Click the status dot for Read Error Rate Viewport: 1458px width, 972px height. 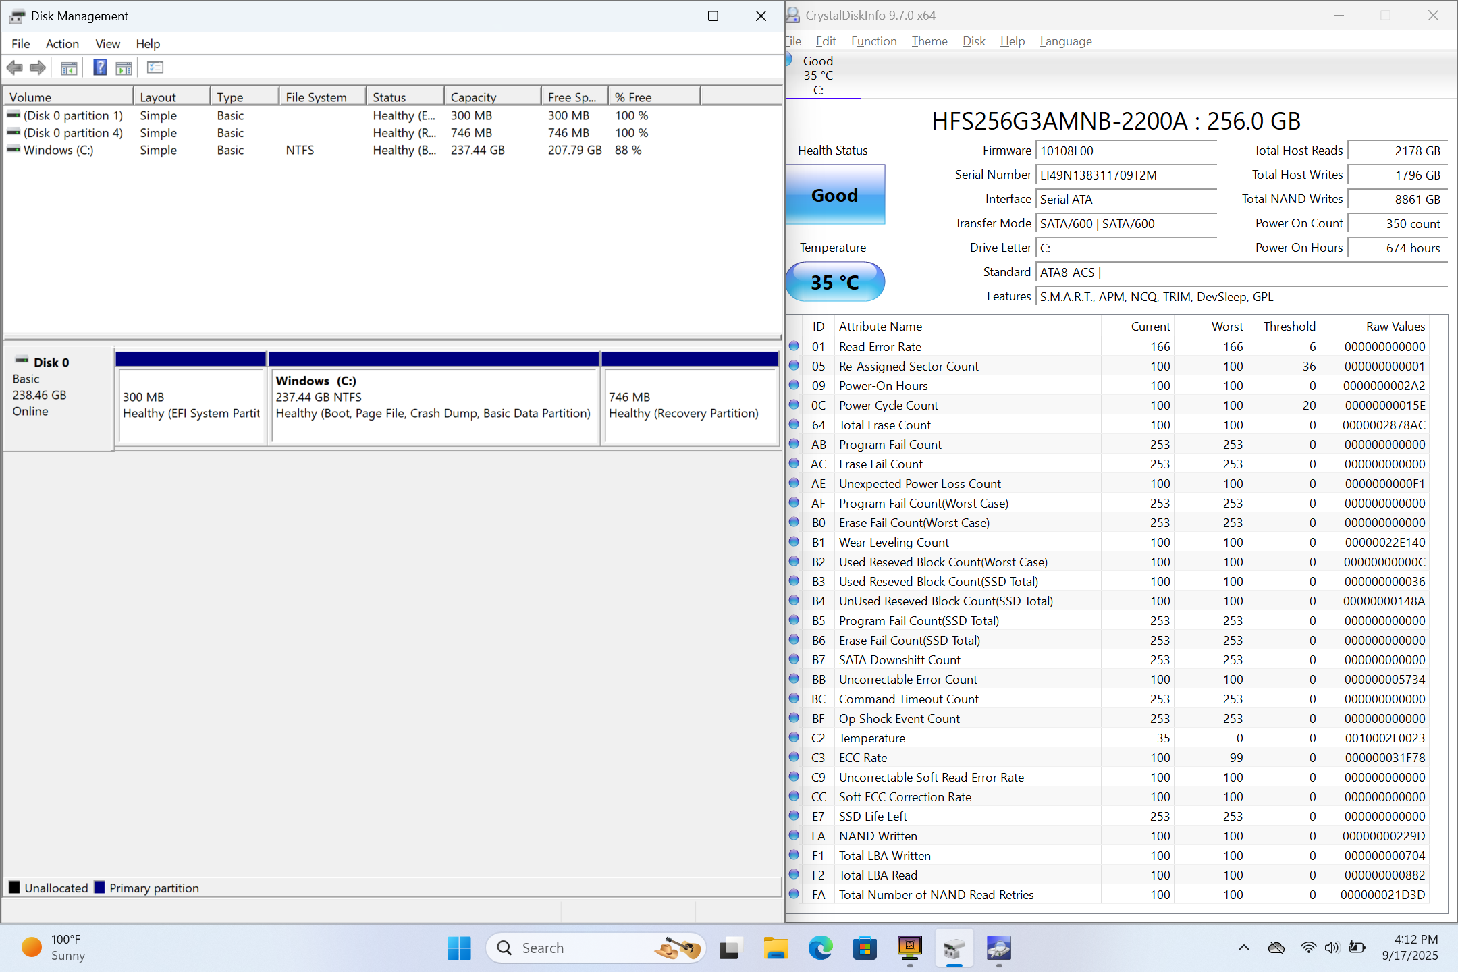[x=794, y=346]
